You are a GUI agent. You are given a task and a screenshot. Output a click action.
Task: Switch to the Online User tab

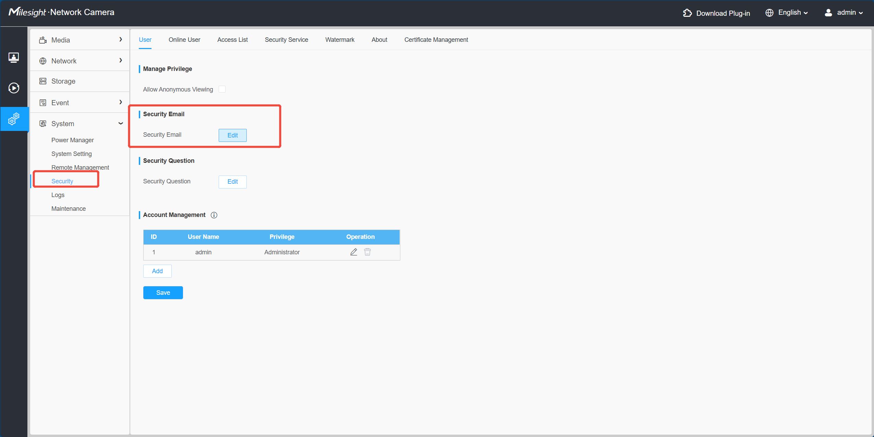pos(184,40)
